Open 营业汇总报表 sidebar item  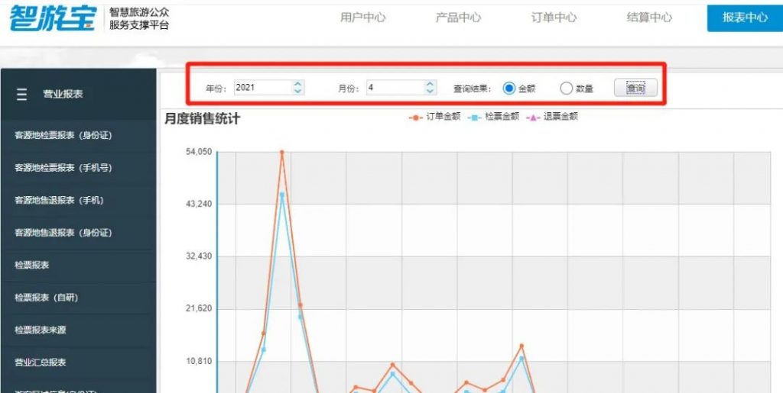[x=41, y=362]
